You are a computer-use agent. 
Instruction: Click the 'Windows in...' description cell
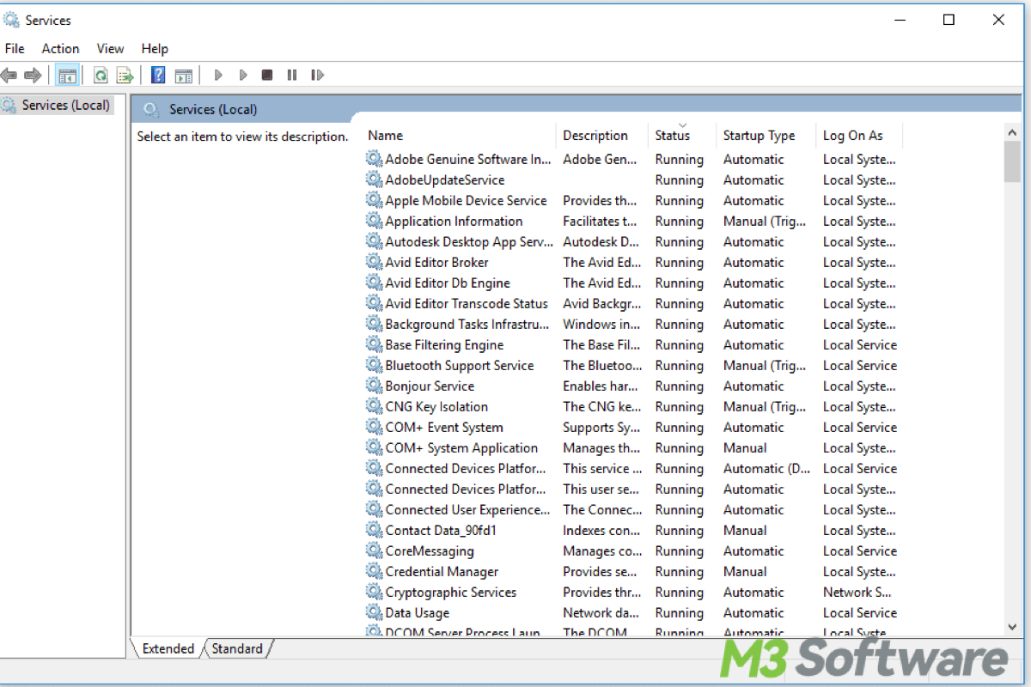pos(601,324)
